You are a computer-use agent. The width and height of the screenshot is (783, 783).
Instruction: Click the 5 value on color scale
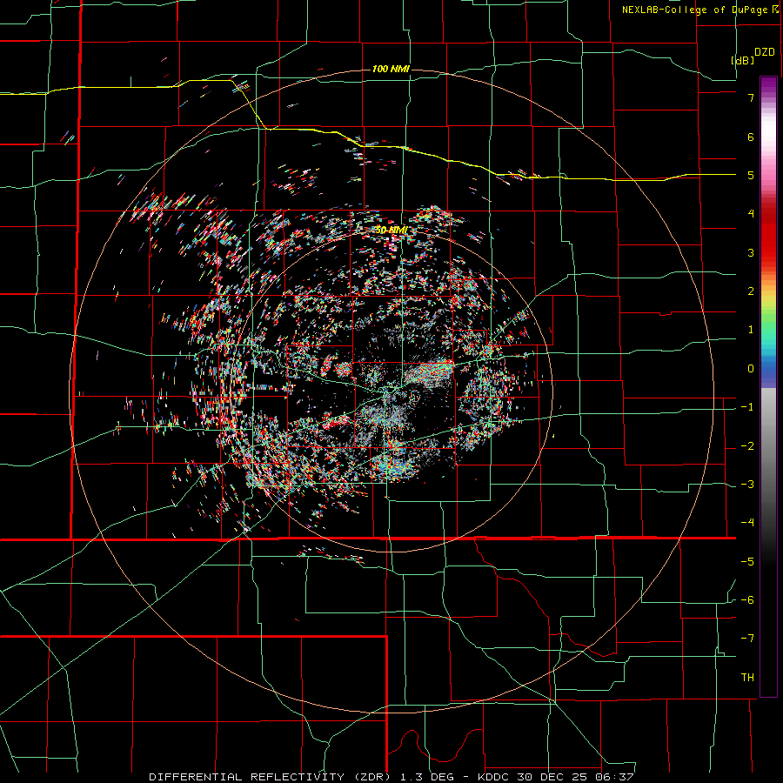pyautogui.click(x=751, y=175)
